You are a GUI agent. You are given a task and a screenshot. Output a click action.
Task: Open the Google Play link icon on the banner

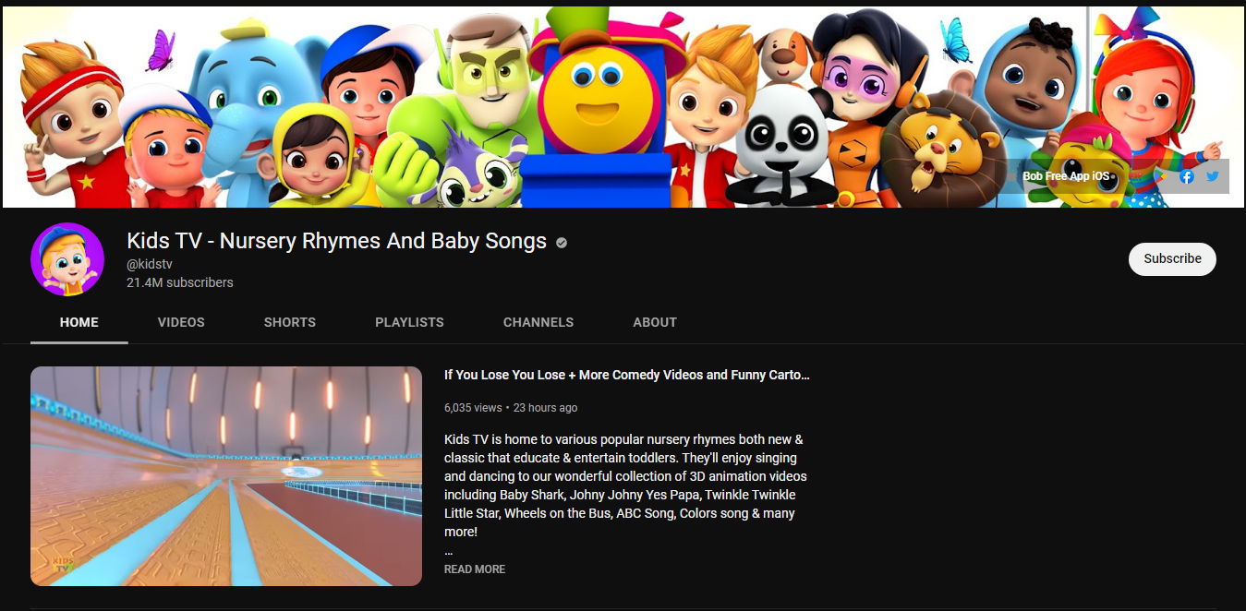1160,176
